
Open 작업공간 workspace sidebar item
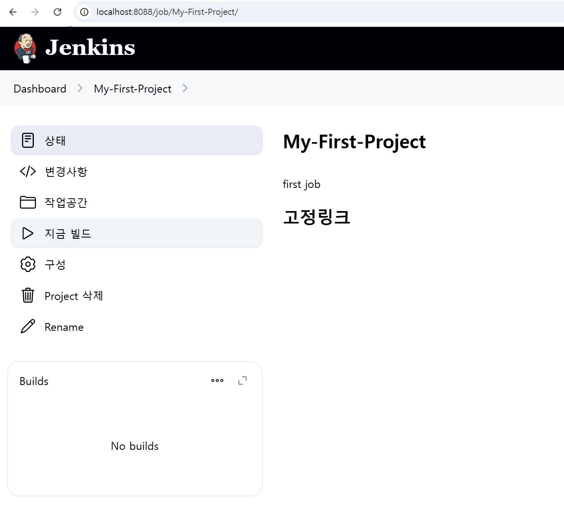point(137,202)
